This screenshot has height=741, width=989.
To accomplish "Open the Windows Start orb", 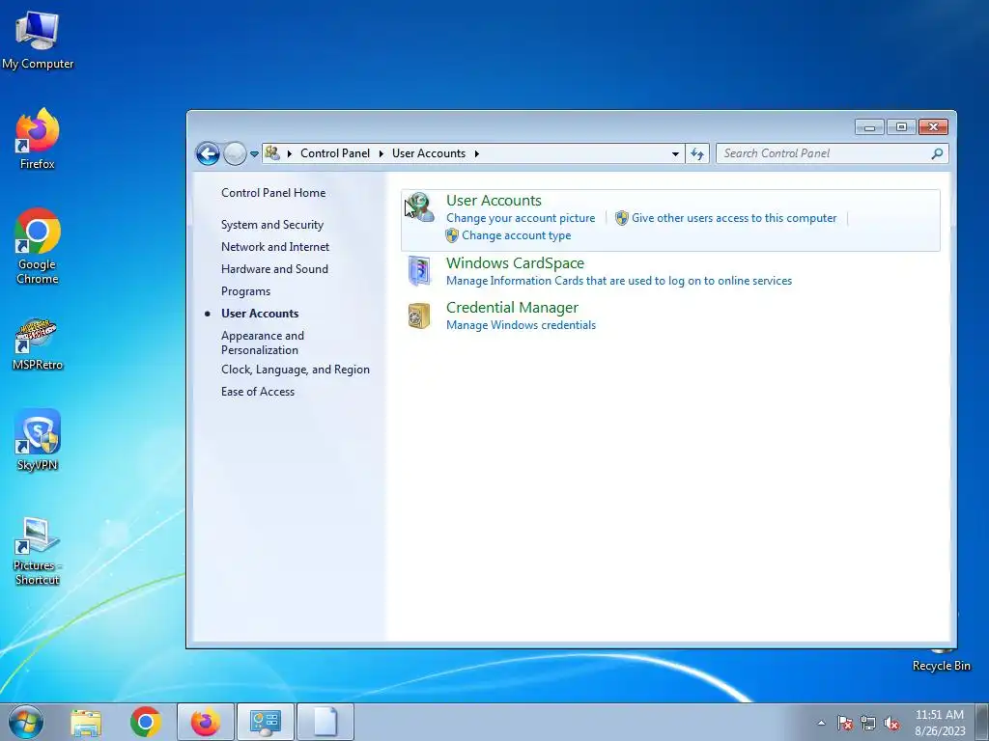I will point(26,722).
